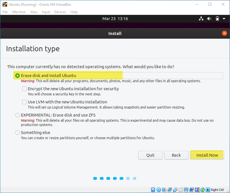Open the Machine menu
Image resolution: width=230 pixels, height=193 pixels.
click(19, 12)
